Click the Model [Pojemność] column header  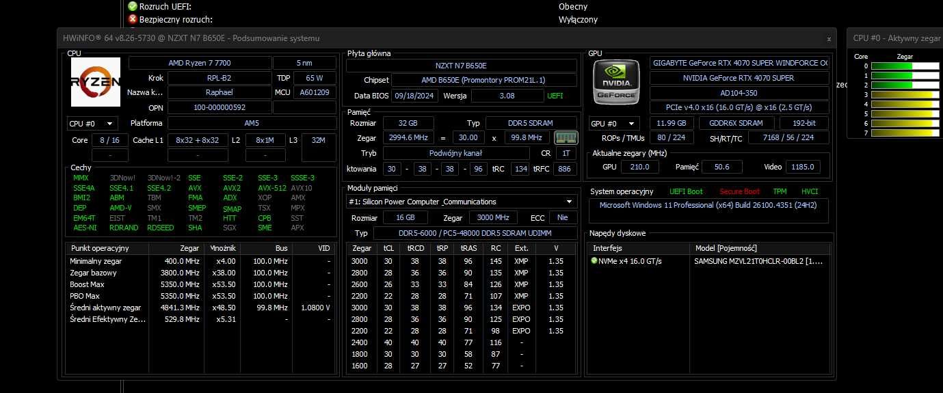(x=760, y=248)
